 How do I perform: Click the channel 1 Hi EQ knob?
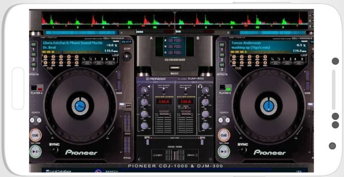[x=144, y=102]
